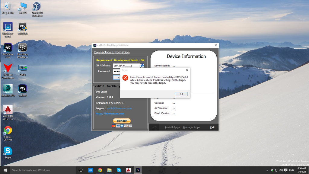Click the "Air Version:" label
This screenshot has width=309, height=174.
pos(161,108)
